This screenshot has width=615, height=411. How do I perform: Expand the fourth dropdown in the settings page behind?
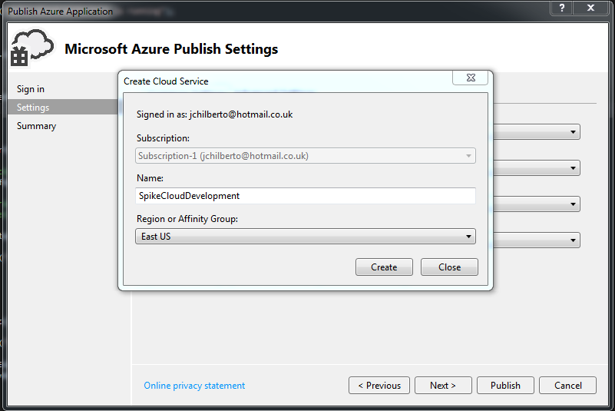[573, 240]
